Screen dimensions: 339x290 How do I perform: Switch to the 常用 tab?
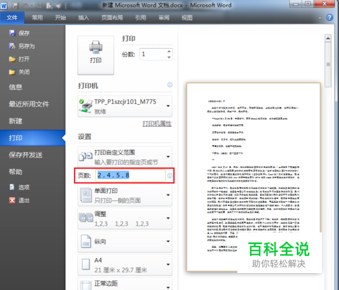pyautogui.click(x=37, y=18)
